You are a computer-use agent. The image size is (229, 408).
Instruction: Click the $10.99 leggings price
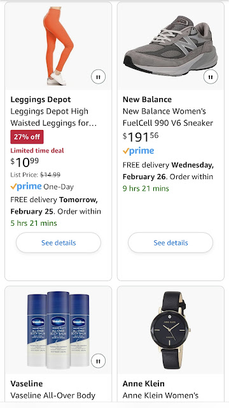pyautogui.click(x=25, y=163)
